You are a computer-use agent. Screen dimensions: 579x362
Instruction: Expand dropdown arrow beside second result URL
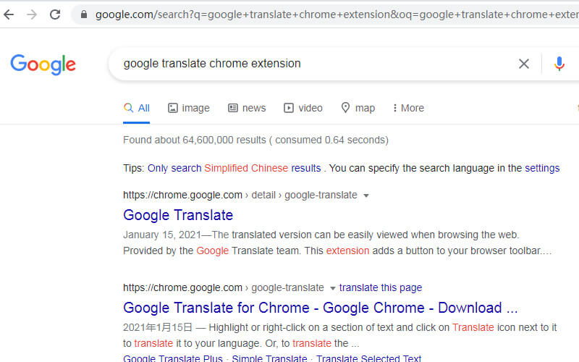click(332, 288)
